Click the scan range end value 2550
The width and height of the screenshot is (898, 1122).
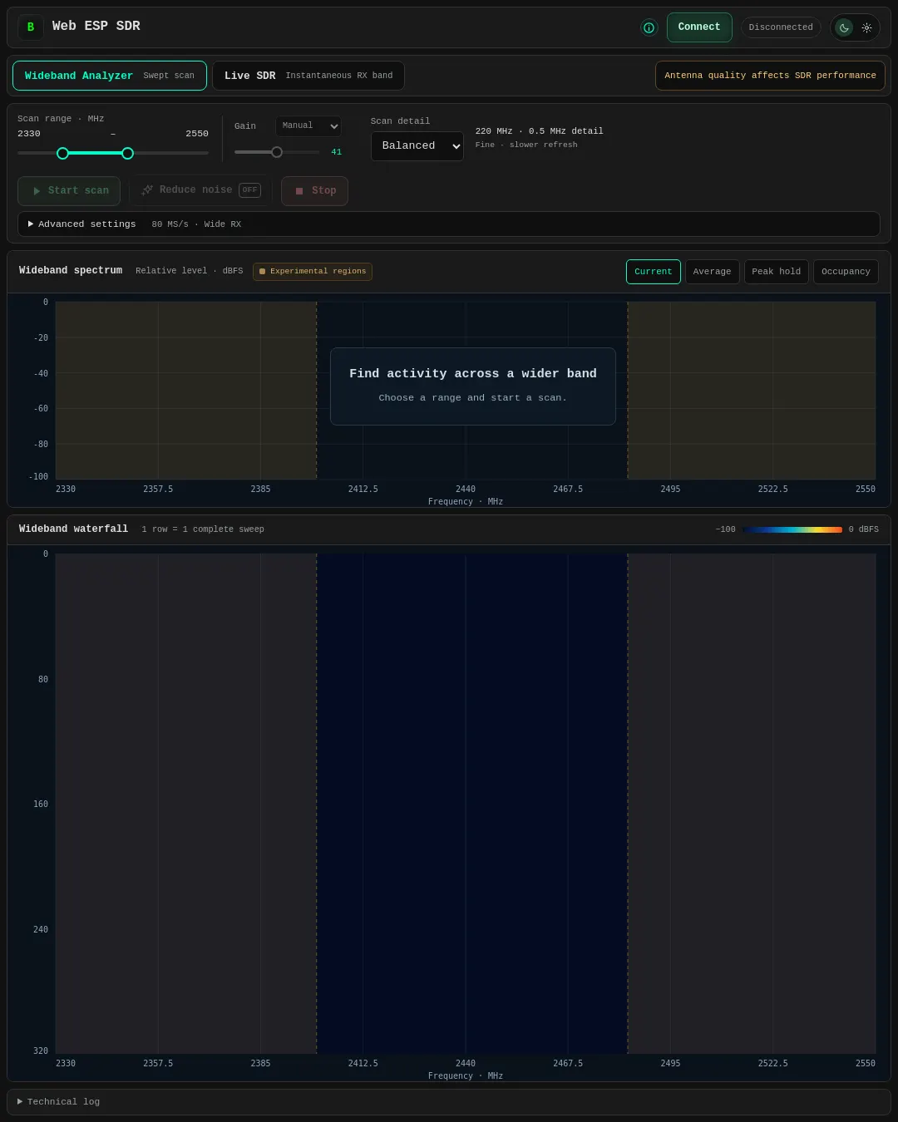point(197,134)
